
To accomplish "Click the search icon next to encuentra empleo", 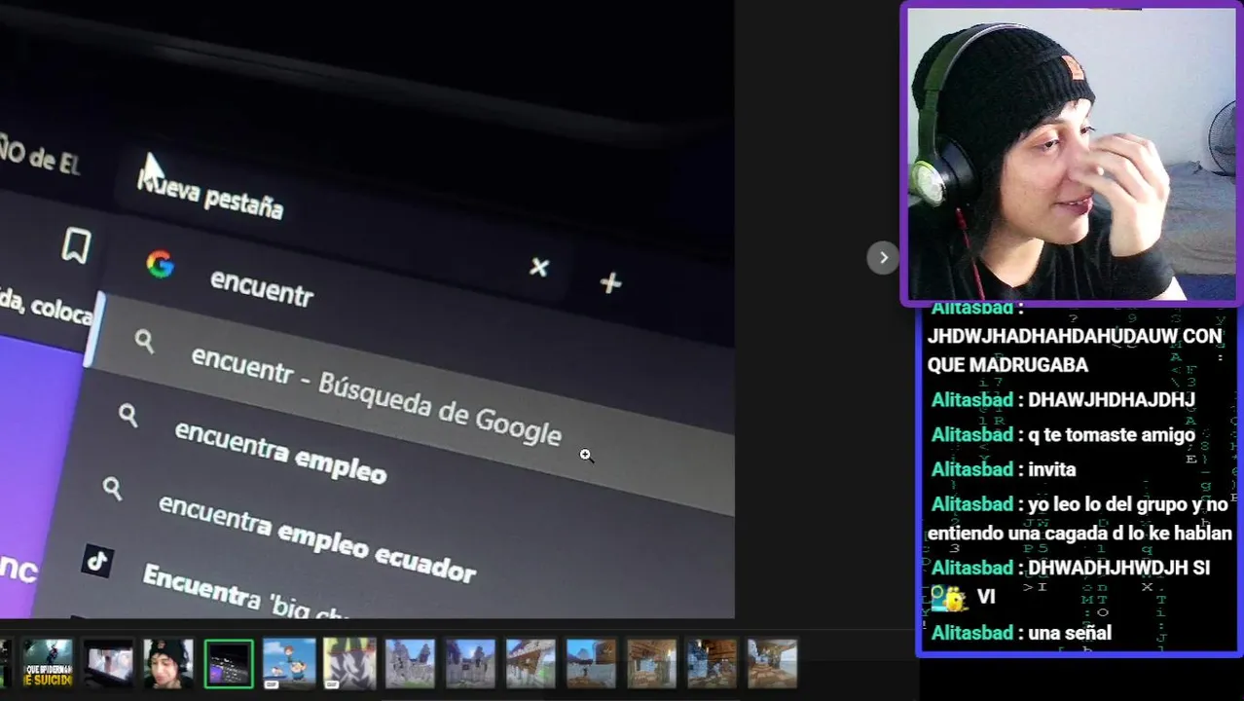I will coord(128,416).
